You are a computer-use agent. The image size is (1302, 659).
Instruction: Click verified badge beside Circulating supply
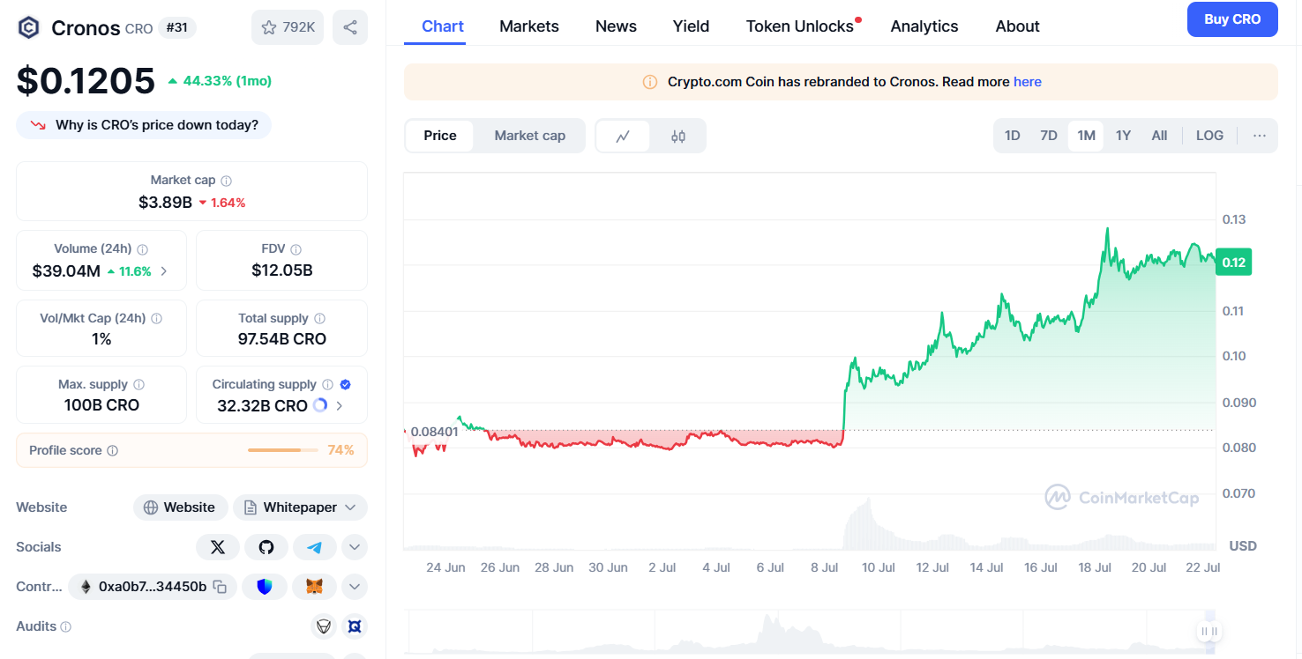(x=346, y=385)
